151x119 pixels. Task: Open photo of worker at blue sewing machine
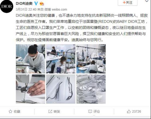61,59
